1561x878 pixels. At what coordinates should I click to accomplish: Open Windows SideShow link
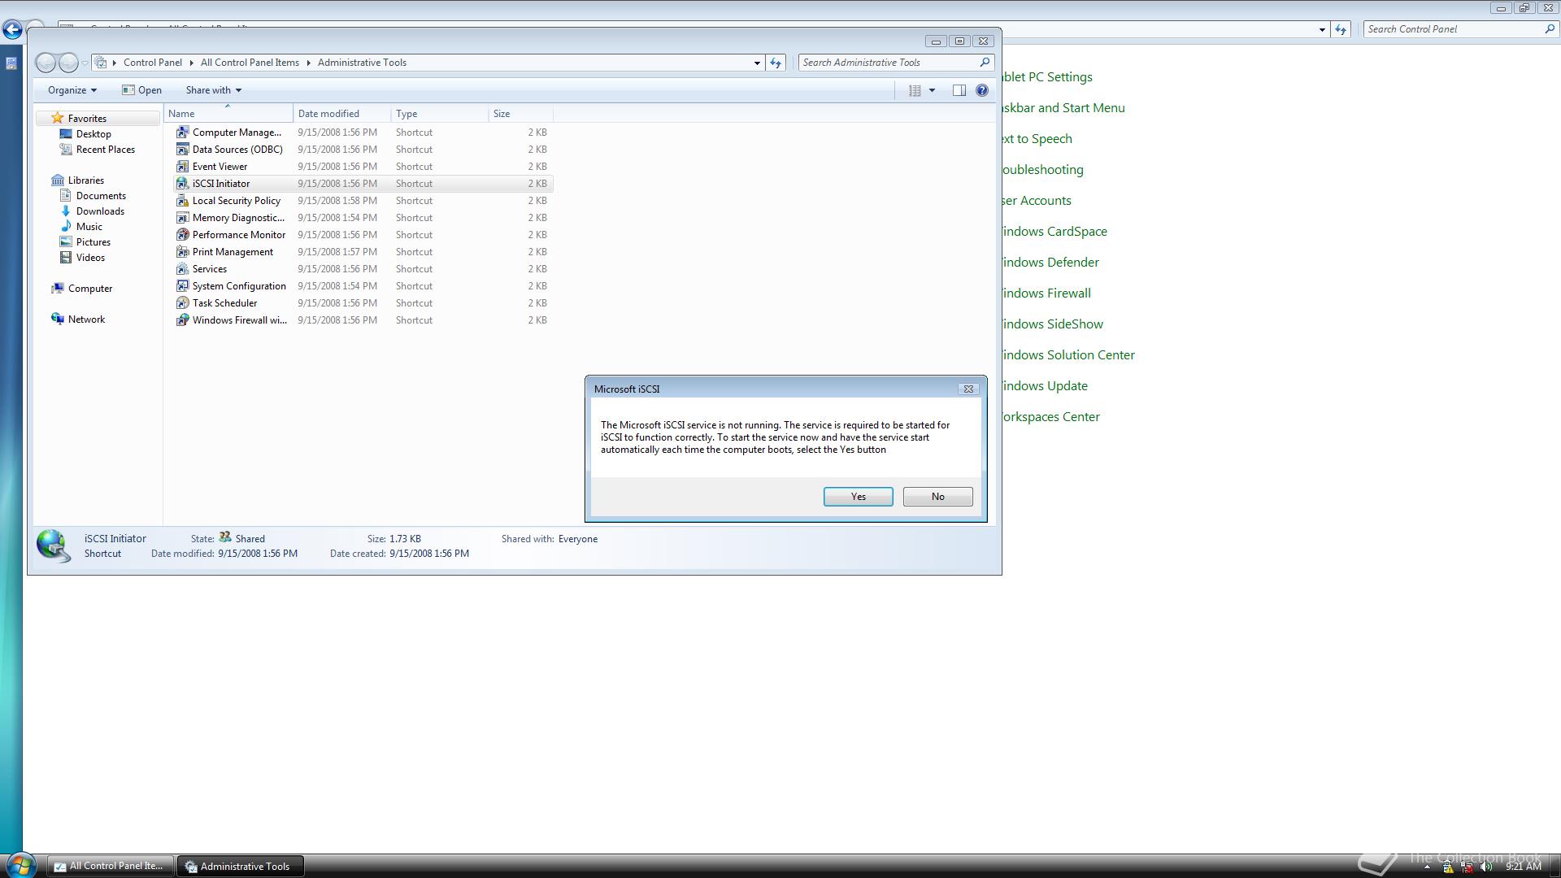point(1053,324)
